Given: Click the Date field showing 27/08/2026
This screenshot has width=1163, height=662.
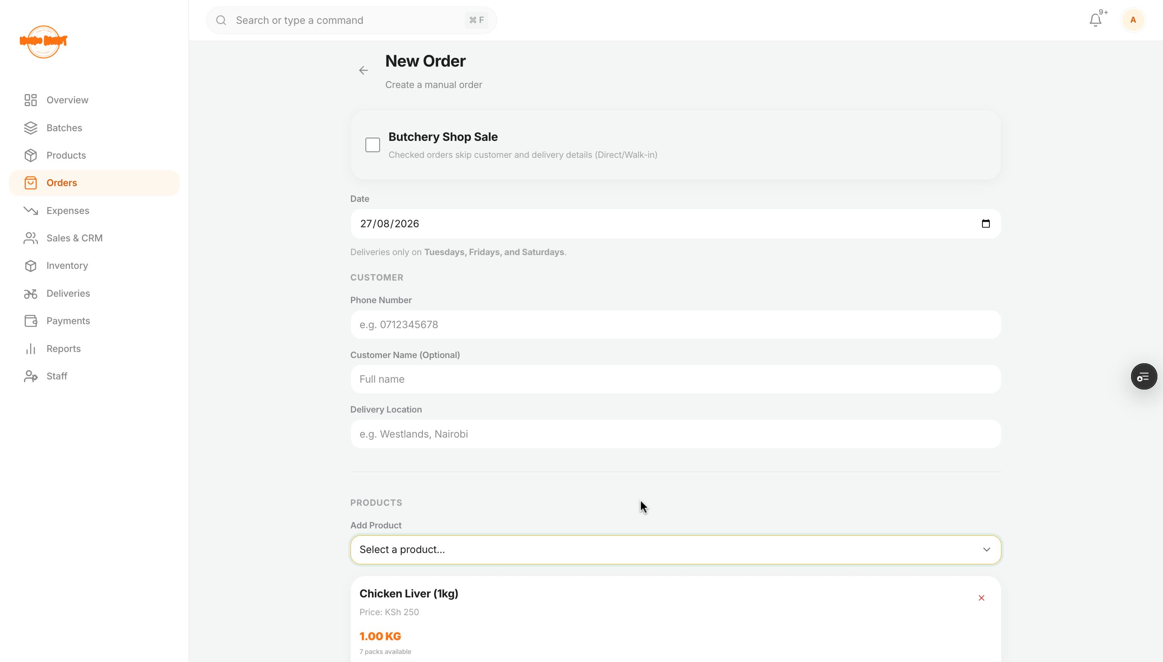Looking at the screenshot, I should point(676,224).
